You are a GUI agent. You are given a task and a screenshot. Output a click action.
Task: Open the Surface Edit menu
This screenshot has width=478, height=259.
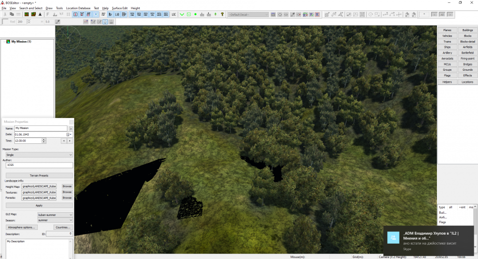[119, 8]
